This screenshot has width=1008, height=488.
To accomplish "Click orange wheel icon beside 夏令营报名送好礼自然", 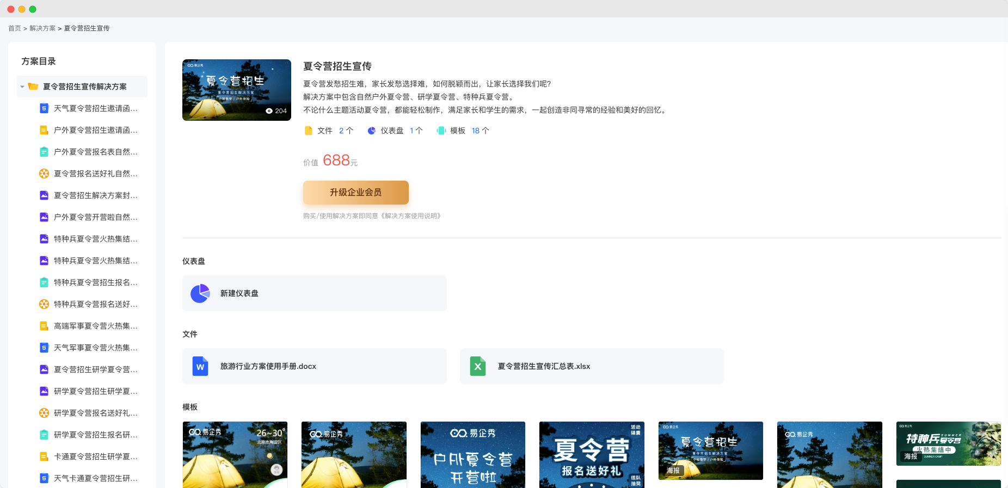I will pos(44,174).
